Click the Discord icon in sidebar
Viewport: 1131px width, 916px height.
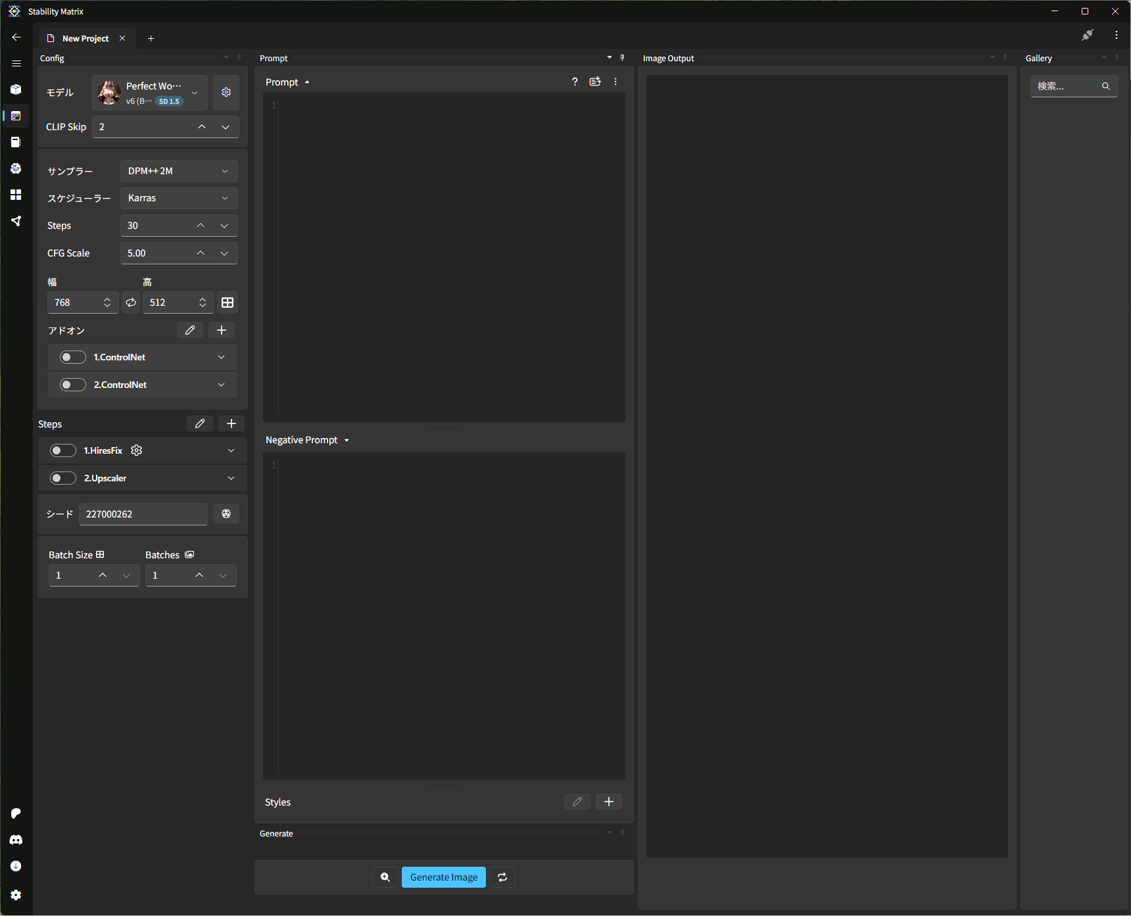pos(16,840)
